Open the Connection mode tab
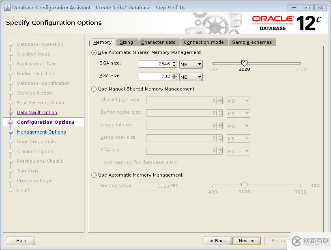 pyautogui.click(x=204, y=43)
